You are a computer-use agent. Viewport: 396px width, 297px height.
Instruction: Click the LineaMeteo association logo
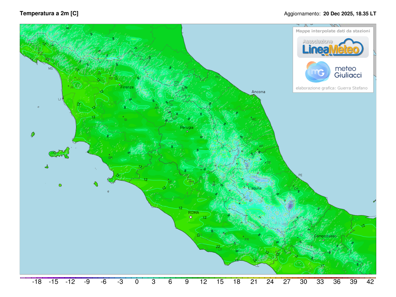(333, 47)
